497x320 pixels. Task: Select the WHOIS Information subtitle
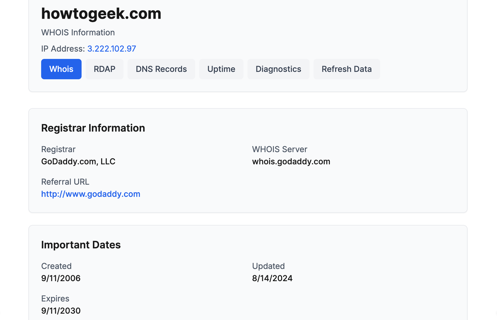78,32
